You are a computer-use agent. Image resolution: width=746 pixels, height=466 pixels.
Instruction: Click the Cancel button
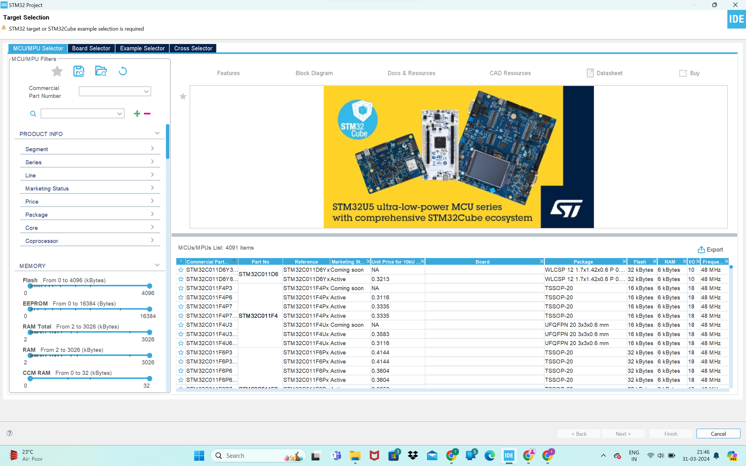point(718,434)
